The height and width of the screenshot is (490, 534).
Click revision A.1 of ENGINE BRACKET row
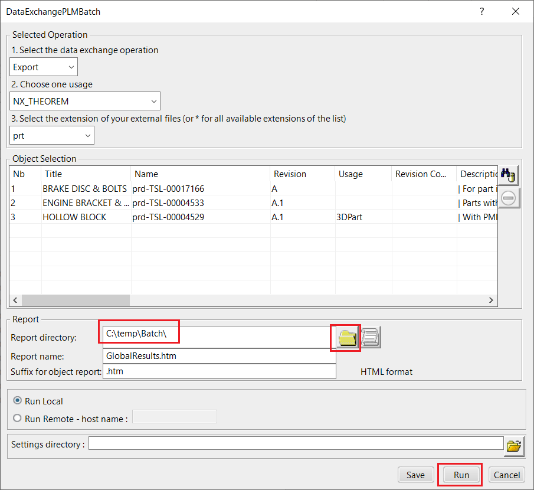(x=277, y=203)
